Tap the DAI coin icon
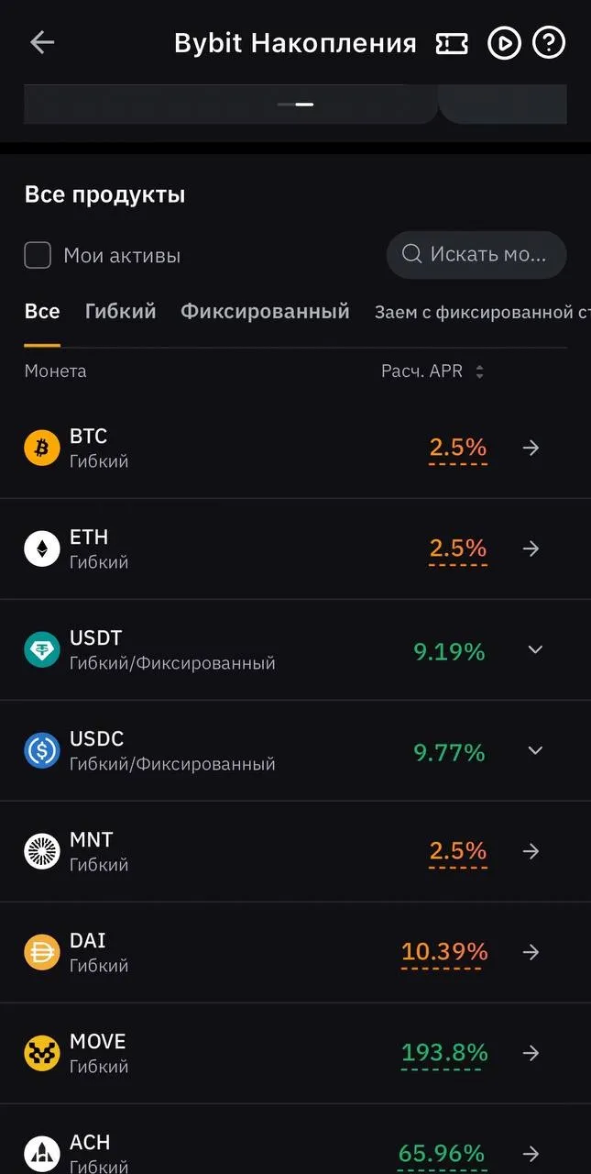 tap(42, 952)
